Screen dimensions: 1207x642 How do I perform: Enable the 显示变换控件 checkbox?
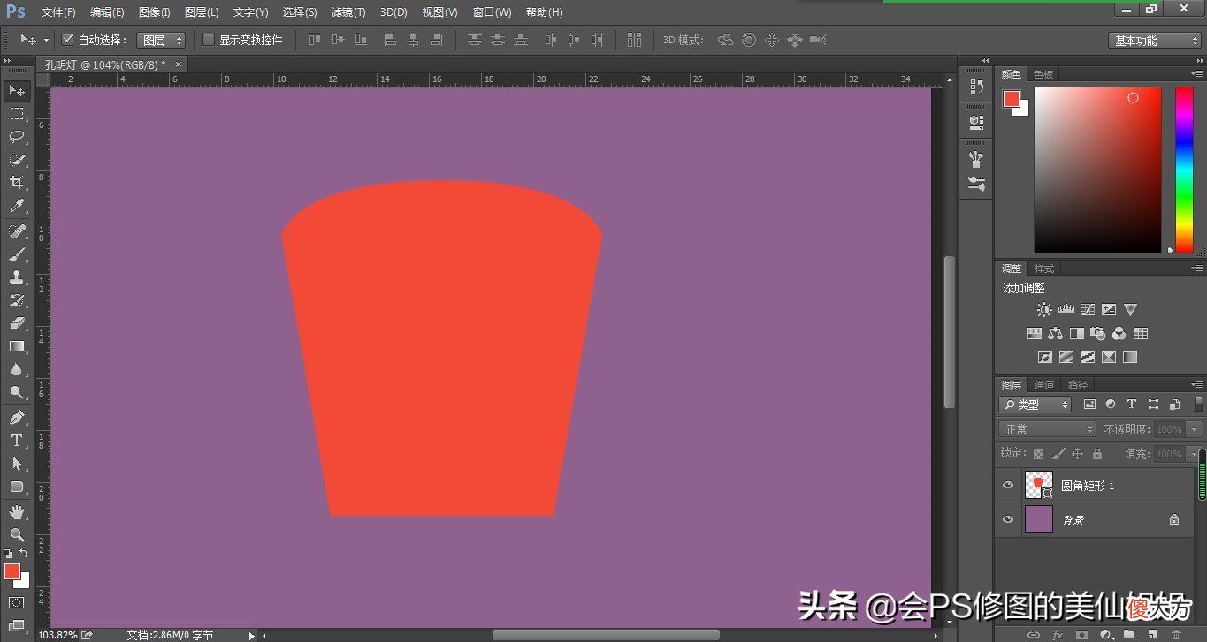[x=209, y=40]
